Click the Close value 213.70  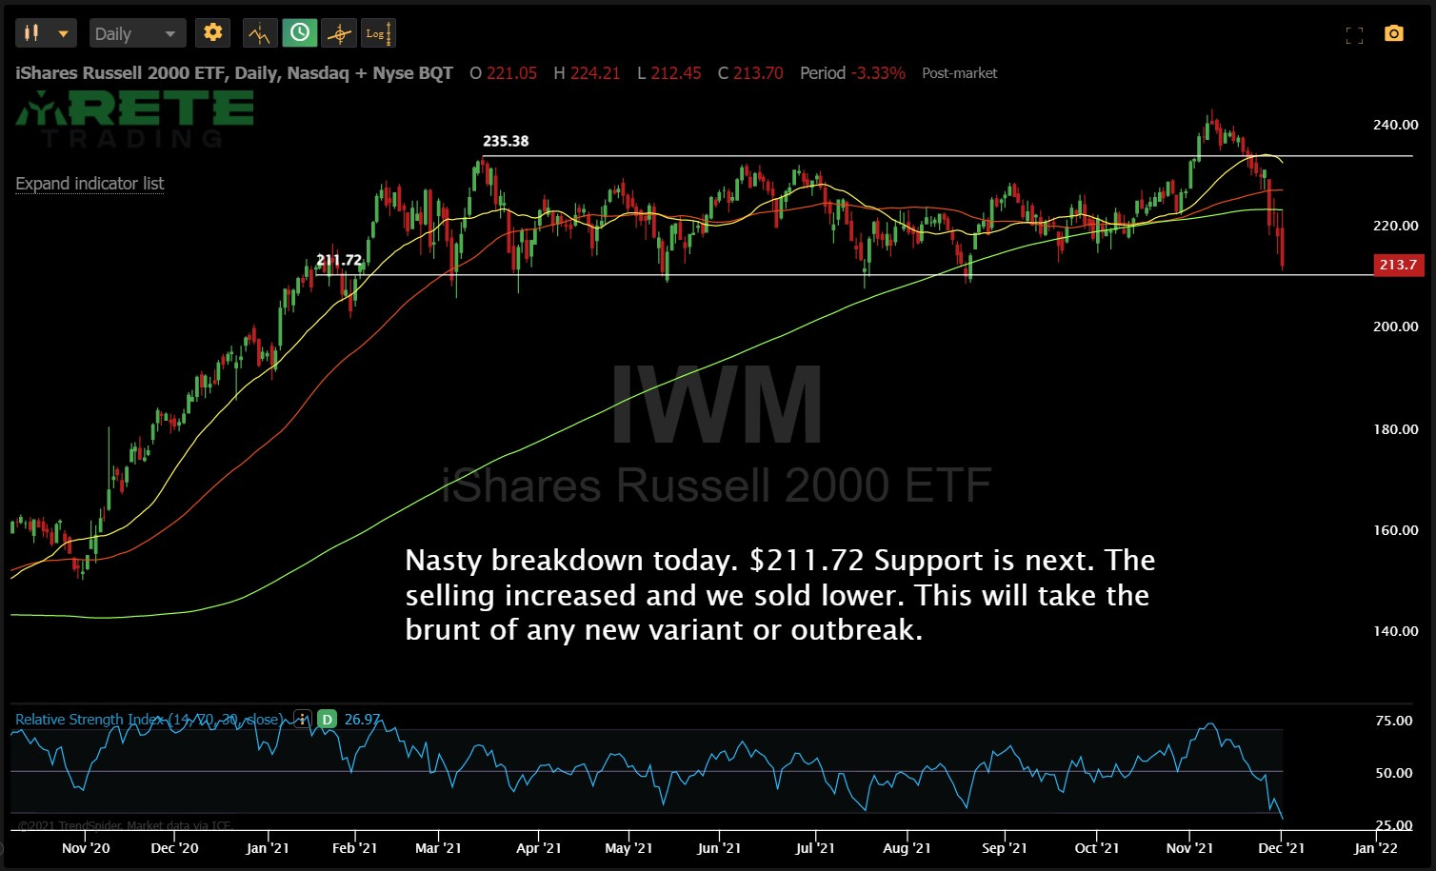point(758,73)
